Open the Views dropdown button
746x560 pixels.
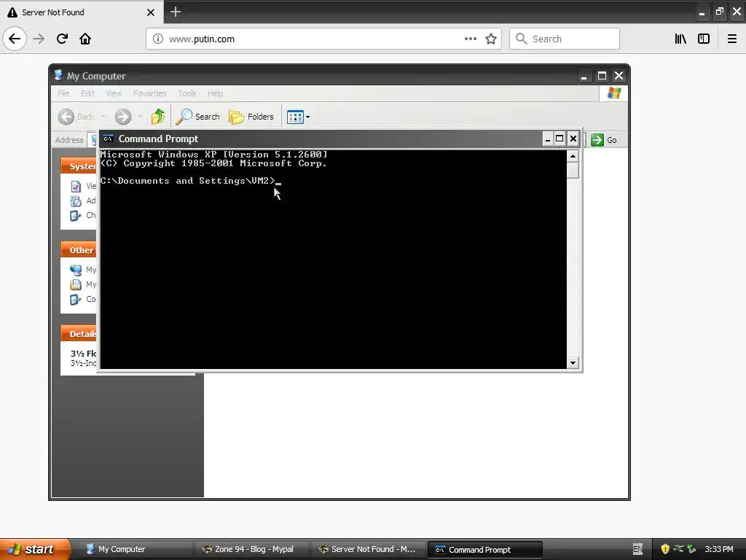pos(298,117)
